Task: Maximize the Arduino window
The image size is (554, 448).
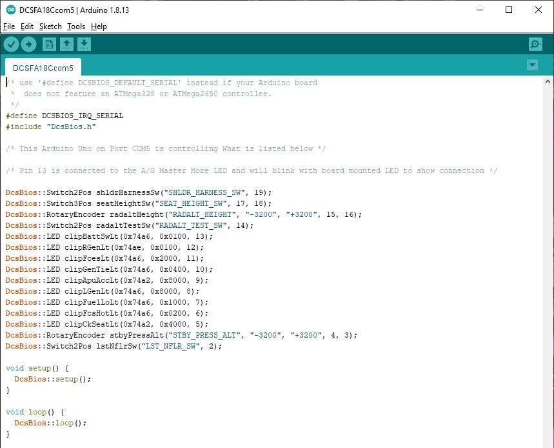Action: pyautogui.click(x=509, y=10)
